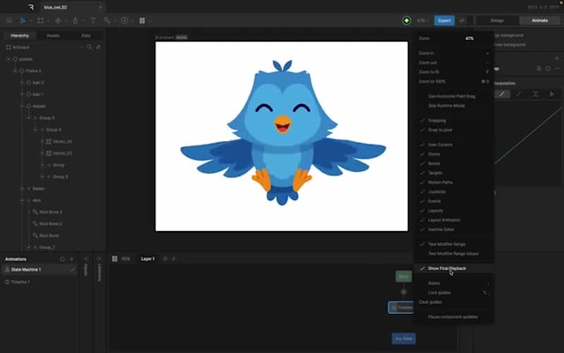
Task: Select State Machine 1 row
Action: tap(39, 269)
